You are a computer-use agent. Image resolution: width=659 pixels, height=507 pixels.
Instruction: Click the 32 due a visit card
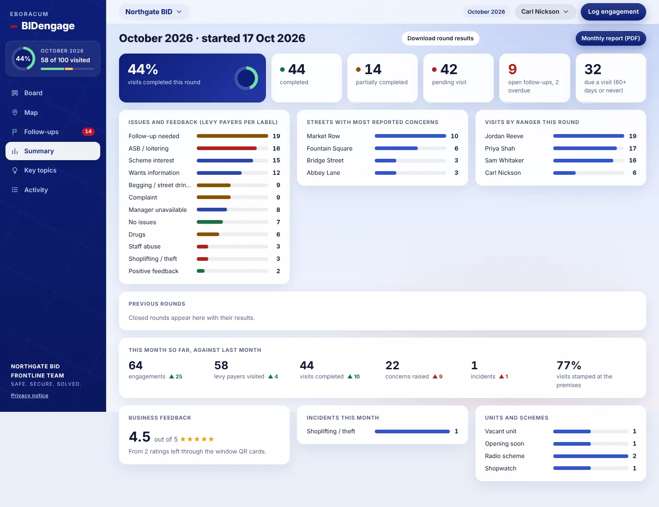coord(611,78)
